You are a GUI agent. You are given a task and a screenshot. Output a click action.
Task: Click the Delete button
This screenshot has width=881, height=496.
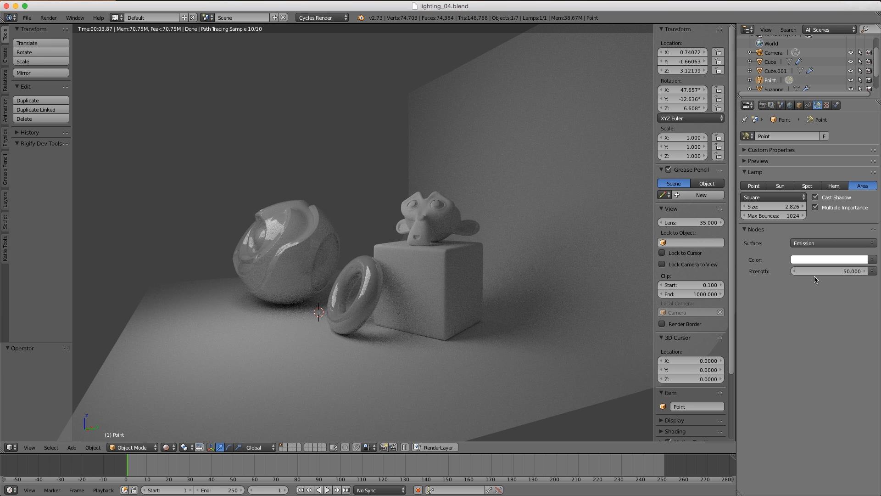(41, 118)
